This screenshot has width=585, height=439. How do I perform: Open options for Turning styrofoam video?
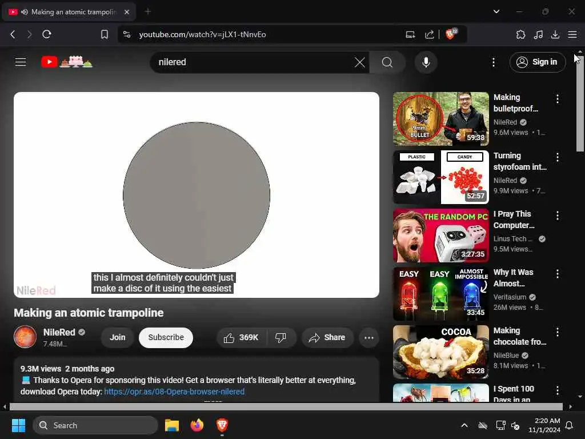(558, 157)
